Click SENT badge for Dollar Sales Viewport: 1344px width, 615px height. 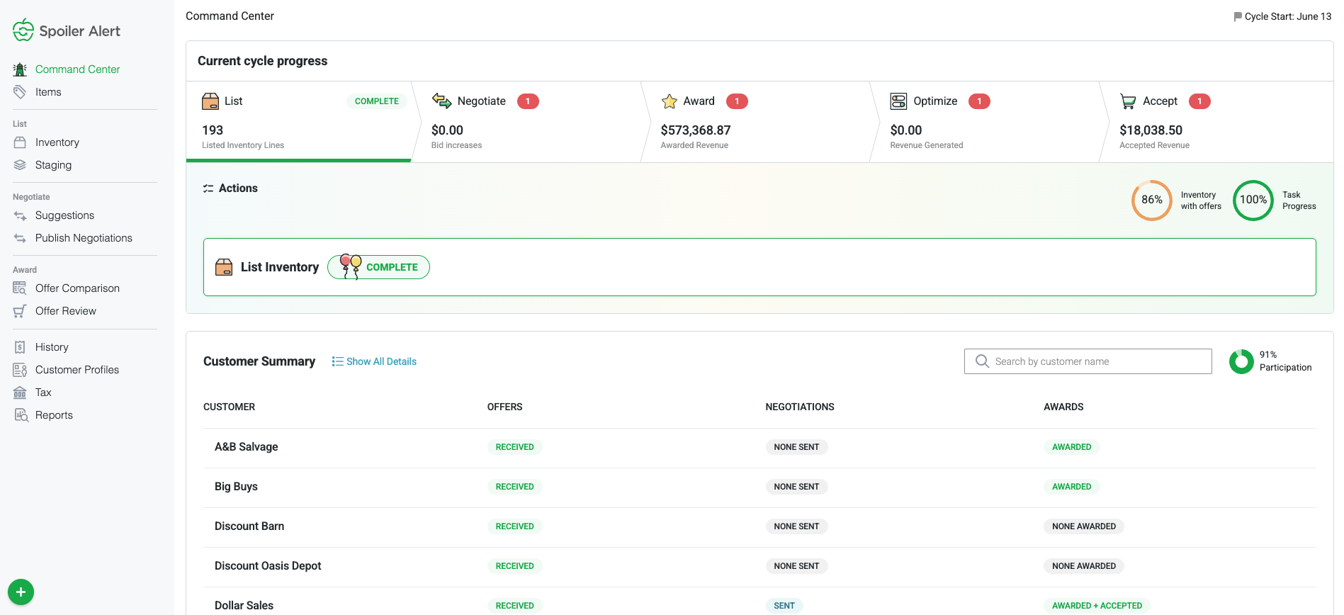(784, 606)
